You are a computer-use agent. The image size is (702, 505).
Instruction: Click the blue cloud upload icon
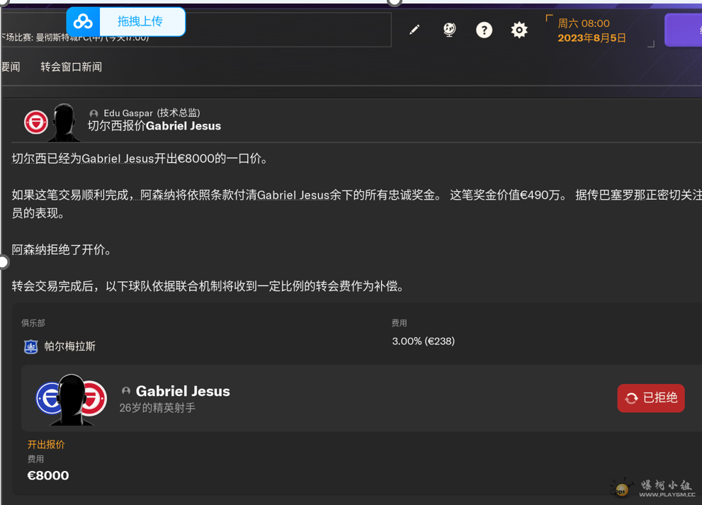(83, 21)
